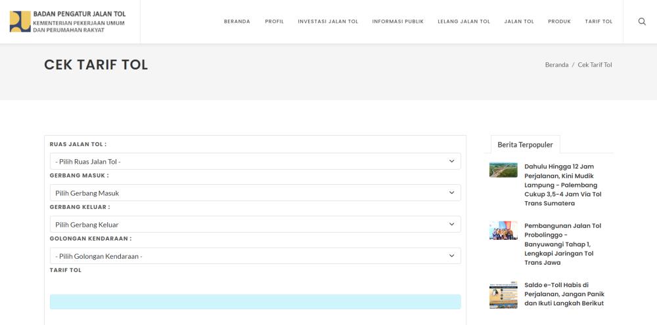
Task: Open the Tarif Tol menu
Action: pos(599,22)
